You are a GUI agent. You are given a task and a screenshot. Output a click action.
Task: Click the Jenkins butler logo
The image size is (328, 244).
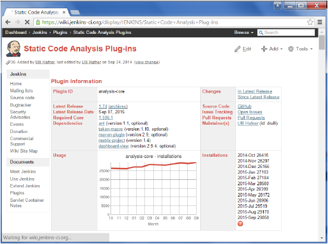(14, 49)
